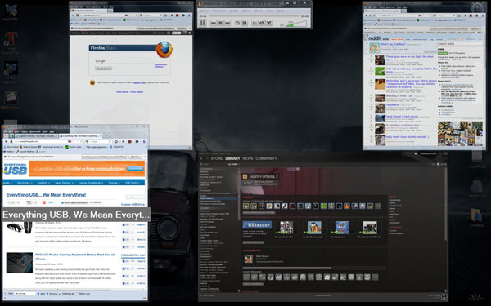Click the ROCCAT keyboard article thumbnail
491x306 pixels.
(x=20, y=263)
